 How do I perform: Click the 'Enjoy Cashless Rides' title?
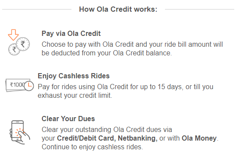point(74,76)
